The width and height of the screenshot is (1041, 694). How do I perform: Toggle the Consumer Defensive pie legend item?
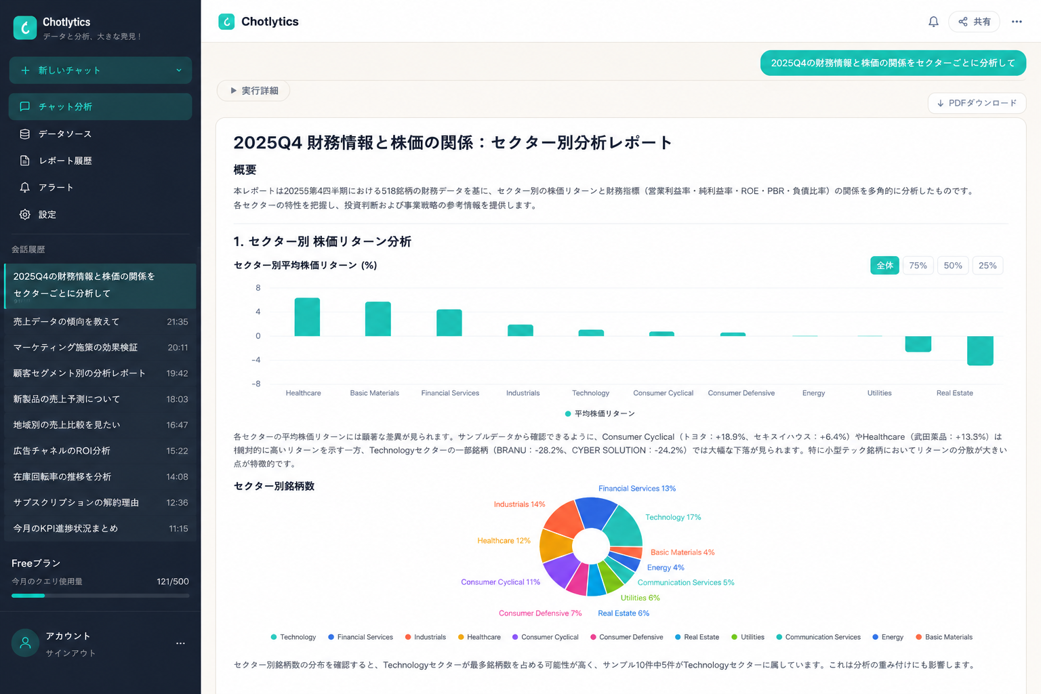click(x=626, y=637)
